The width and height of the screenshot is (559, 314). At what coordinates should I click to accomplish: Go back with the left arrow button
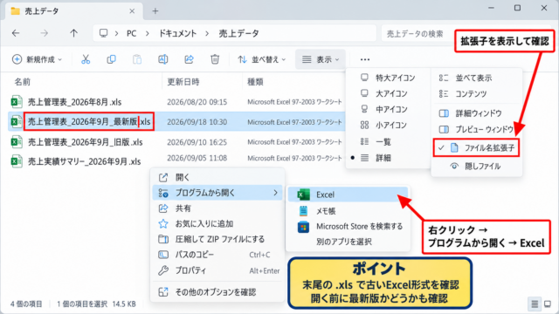click(x=16, y=33)
